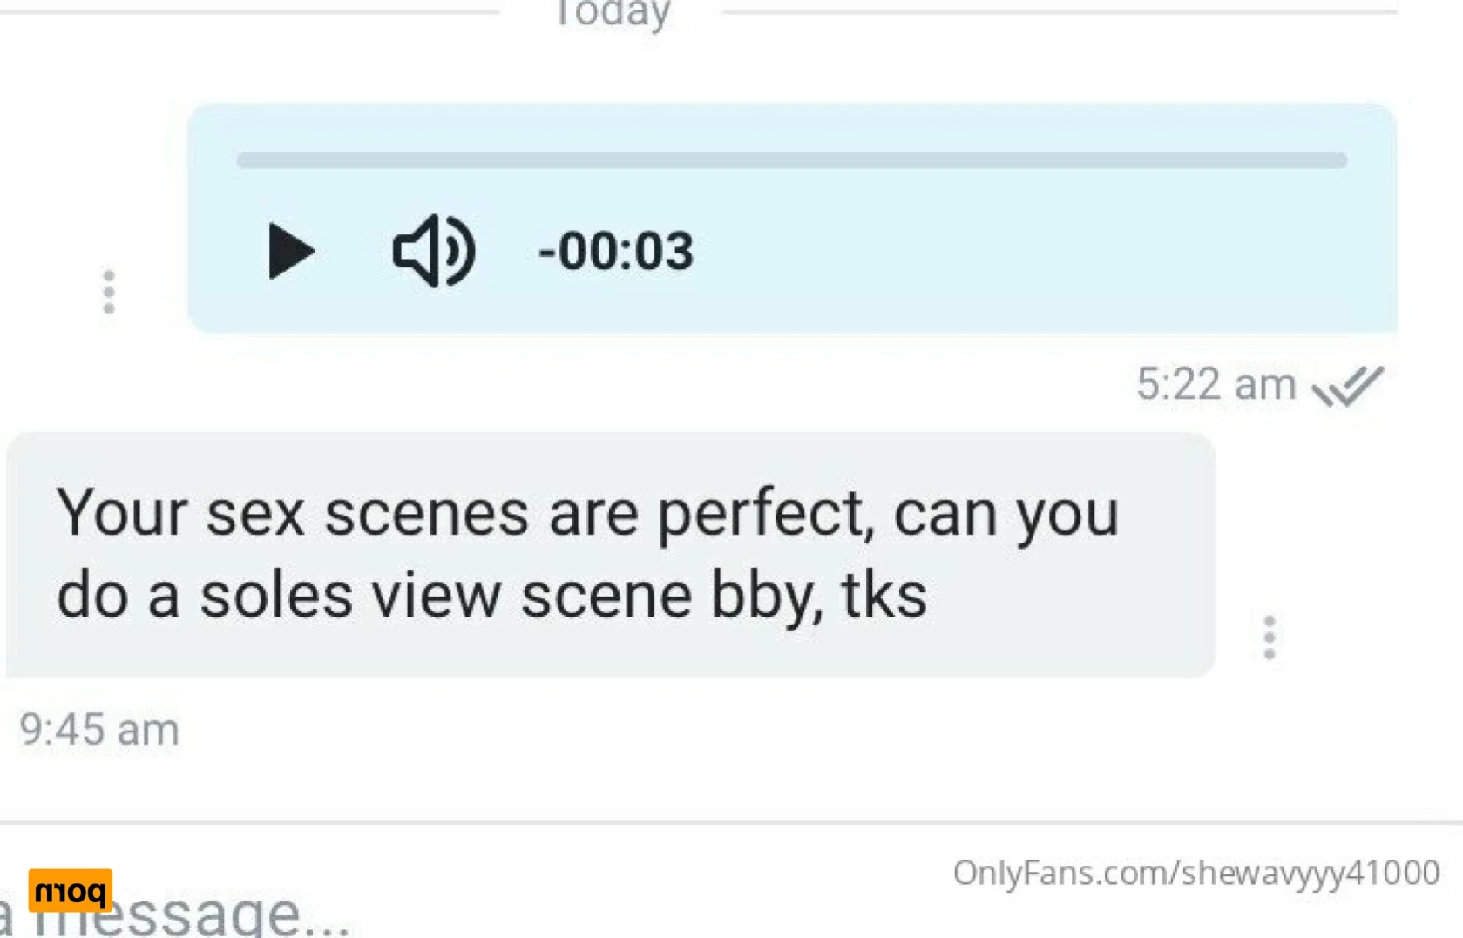This screenshot has width=1463, height=938.
Task: Select the -00:03 remaining time label
Action: click(615, 252)
